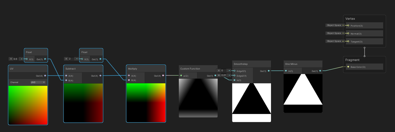
Task: Select the Custom Function node title
Action: [190, 69]
